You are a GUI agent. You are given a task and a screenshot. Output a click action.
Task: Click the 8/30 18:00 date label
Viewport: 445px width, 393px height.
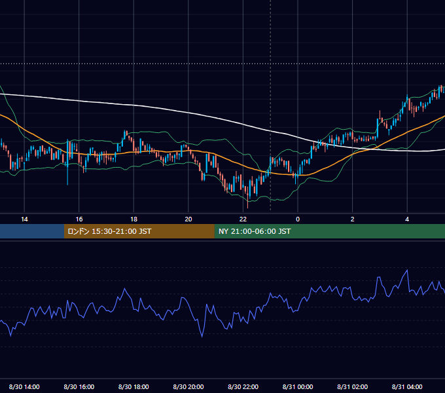[x=133, y=386]
